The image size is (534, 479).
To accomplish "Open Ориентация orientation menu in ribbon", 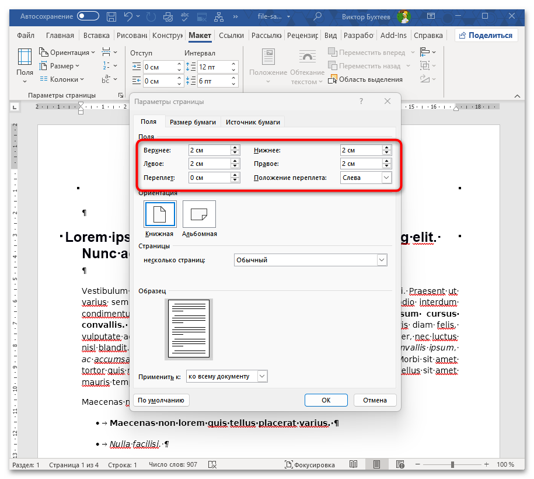I will (x=67, y=53).
